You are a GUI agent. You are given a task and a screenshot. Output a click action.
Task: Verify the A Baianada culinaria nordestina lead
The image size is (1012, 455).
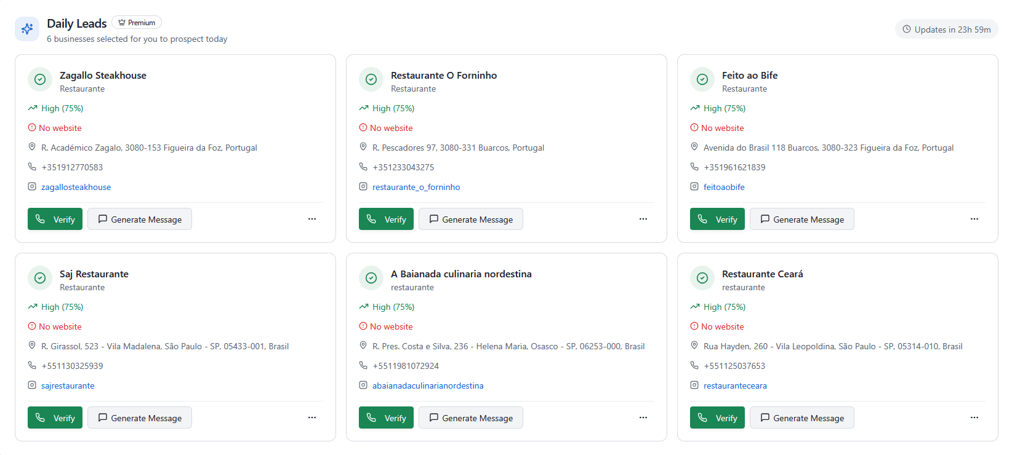(x=386, y=417)
